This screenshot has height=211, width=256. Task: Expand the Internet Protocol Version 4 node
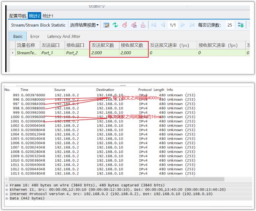[x=6, y=194]
